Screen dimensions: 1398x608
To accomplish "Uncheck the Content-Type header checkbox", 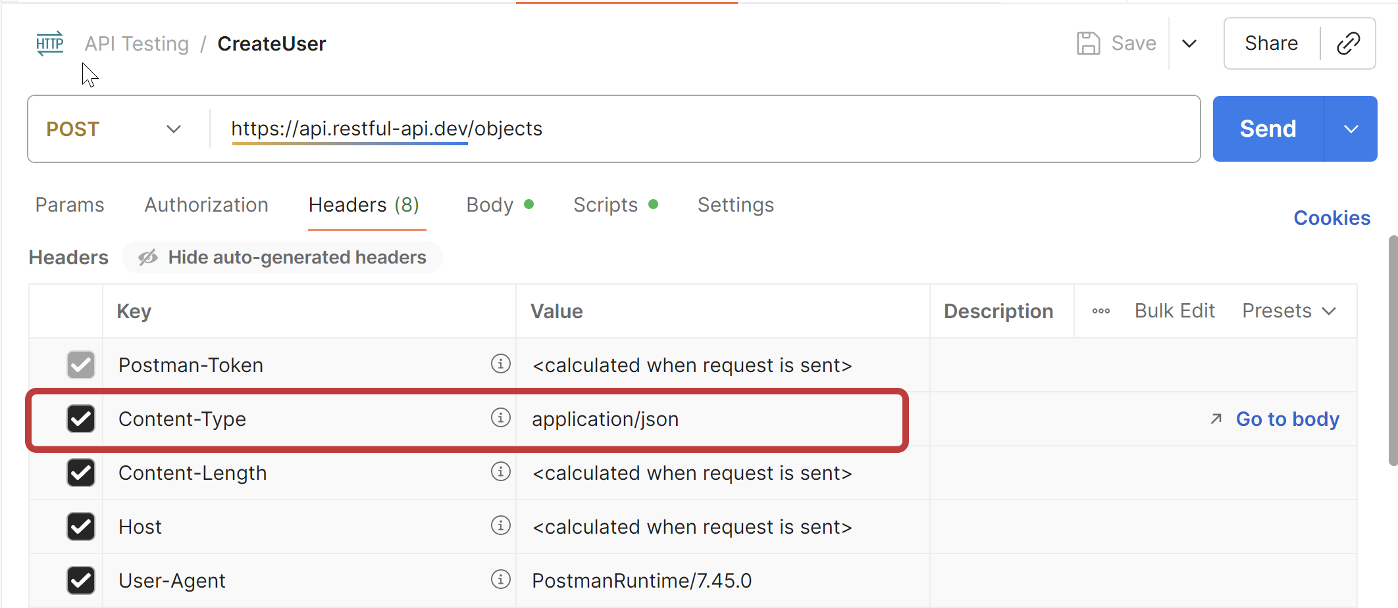I will tap(80, 419).
